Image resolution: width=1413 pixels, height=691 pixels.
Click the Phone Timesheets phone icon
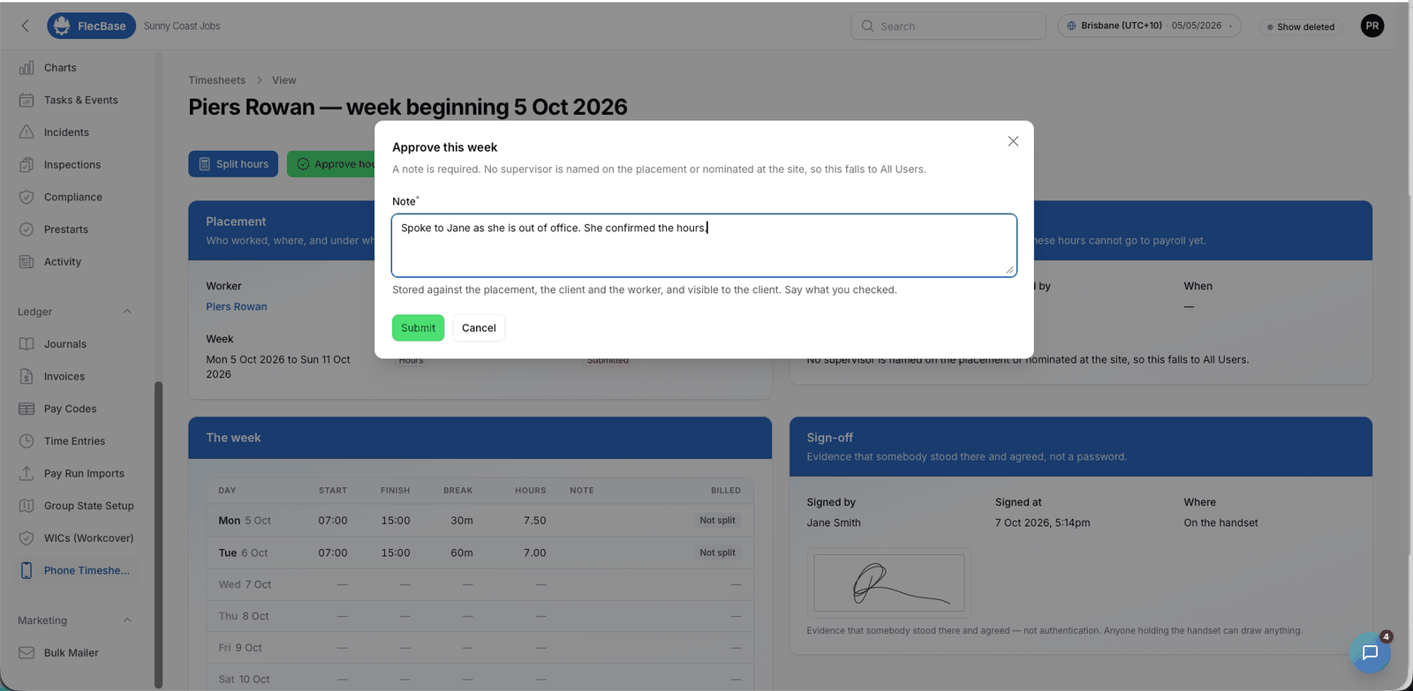click(26, 570)
